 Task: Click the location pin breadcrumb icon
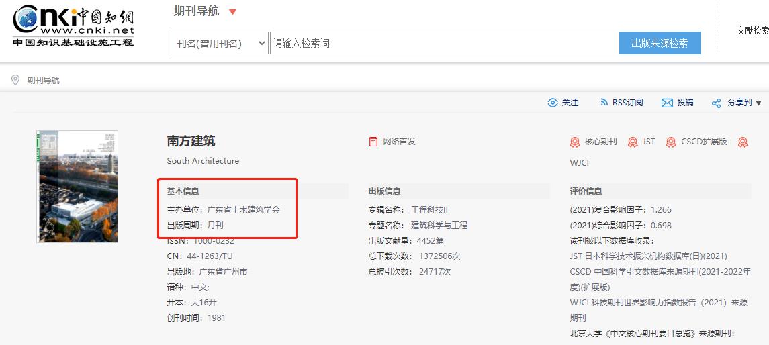click(x=15, y=80)
